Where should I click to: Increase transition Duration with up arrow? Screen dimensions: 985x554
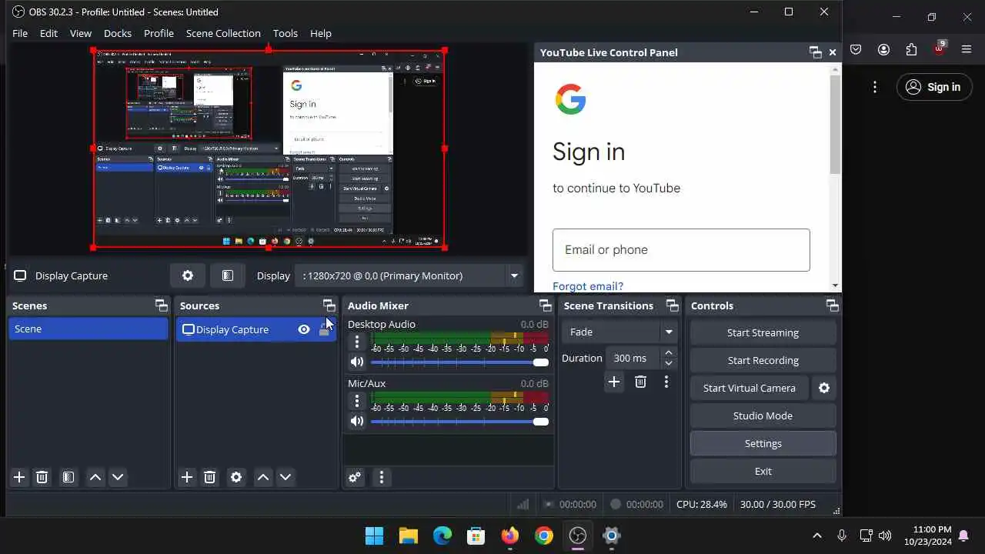[669, 352]
